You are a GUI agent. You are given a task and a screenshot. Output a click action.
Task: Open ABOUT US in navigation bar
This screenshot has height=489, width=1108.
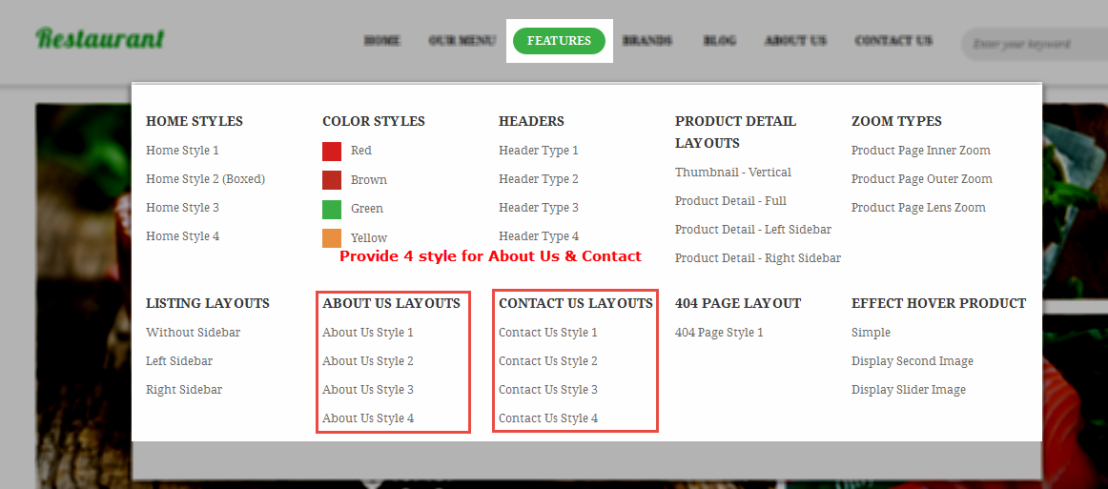tap(795, 41)
